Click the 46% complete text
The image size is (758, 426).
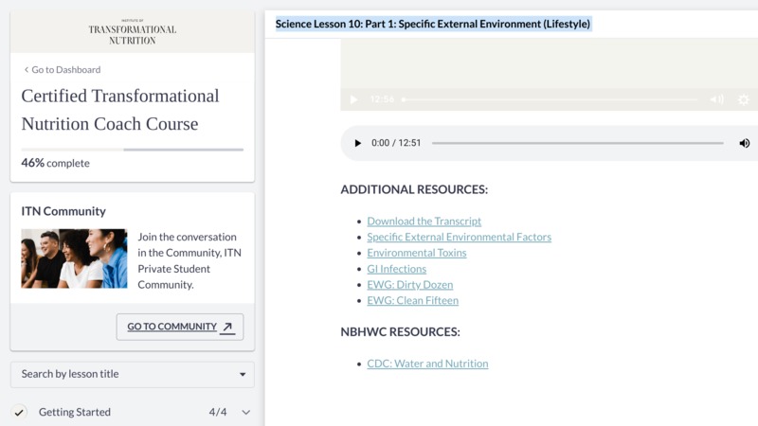click(55, 163)
